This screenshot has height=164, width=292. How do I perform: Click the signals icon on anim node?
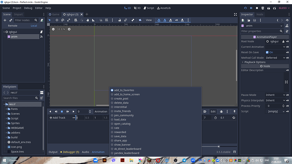[x=41, y=37]
